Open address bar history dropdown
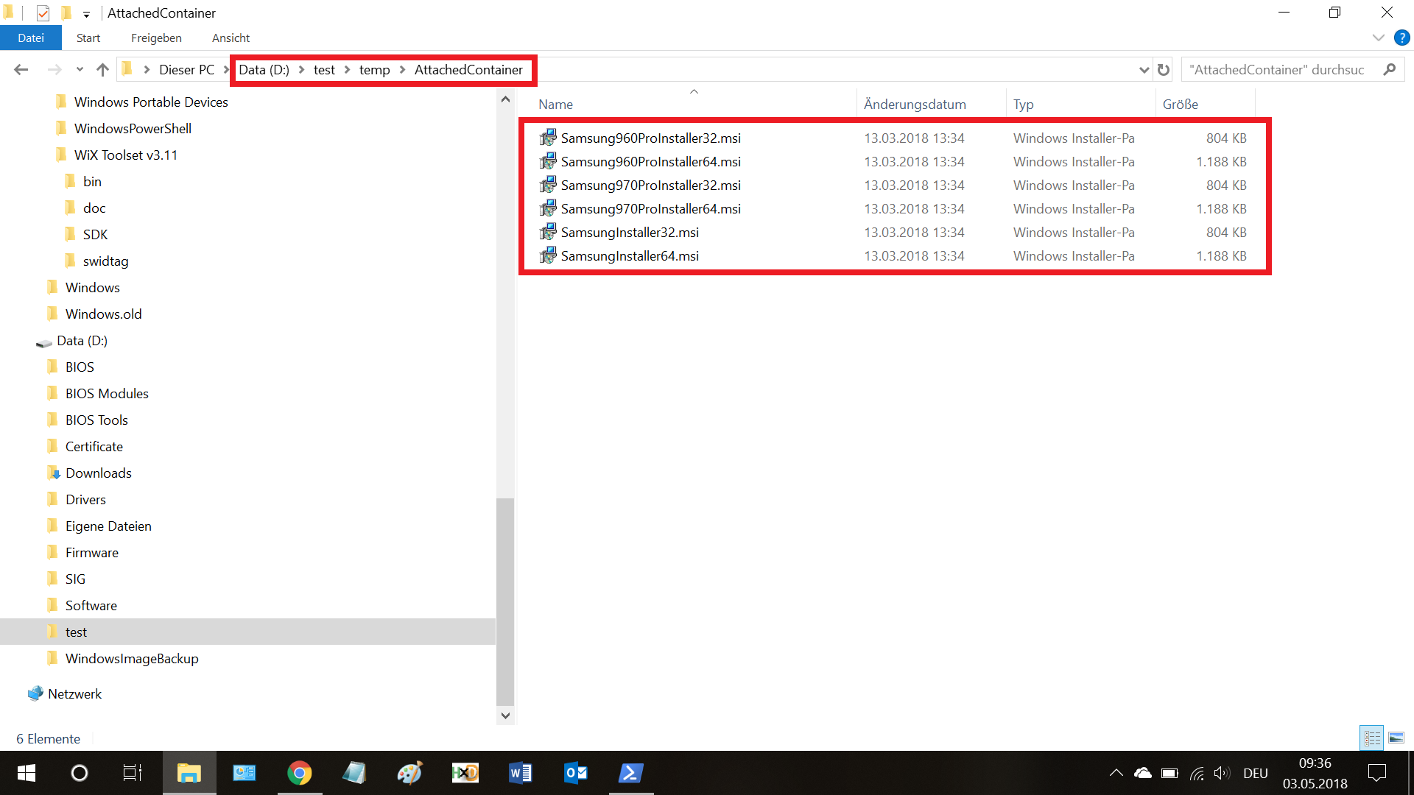The width and height of the screenshot is (1414, 795). pyautogui.click(x=1144, y=69)
